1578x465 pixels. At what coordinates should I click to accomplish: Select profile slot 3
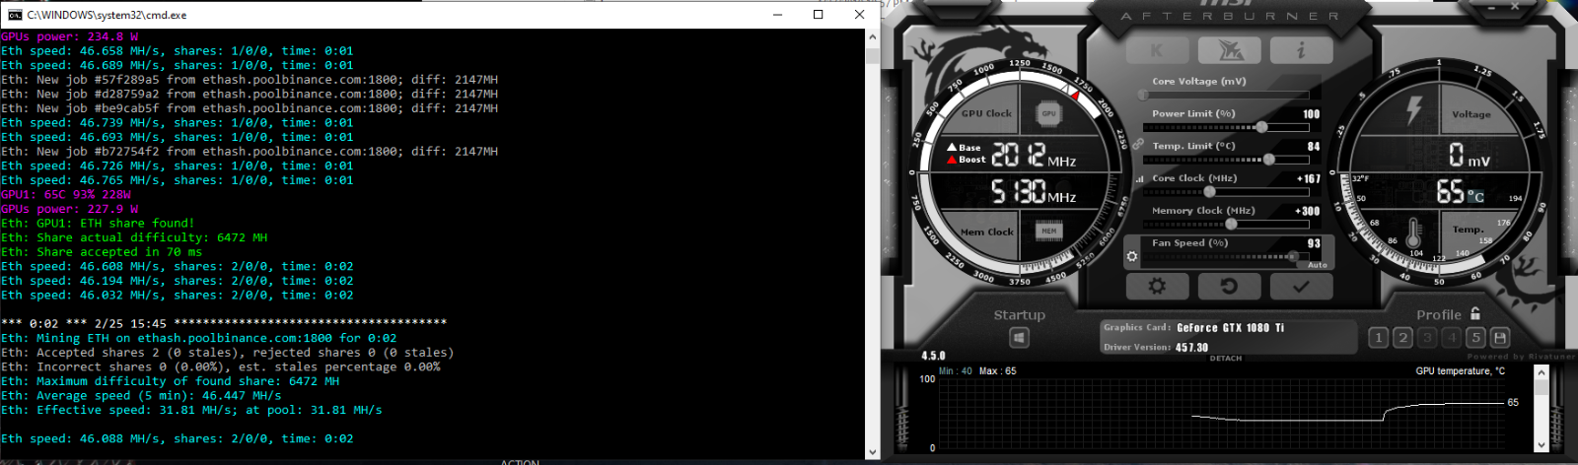click(1427, 338)
